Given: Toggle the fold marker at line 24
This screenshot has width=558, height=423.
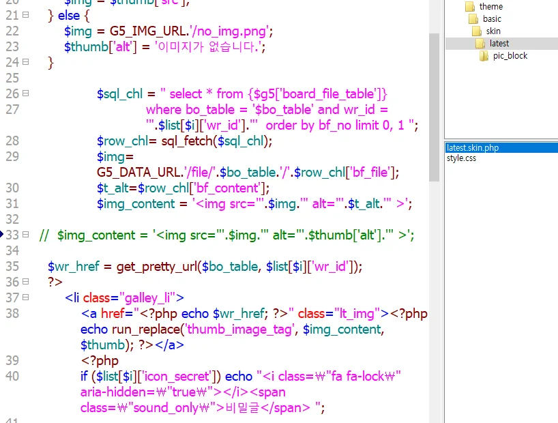Looking at the screenshot, I should [25, 62].
